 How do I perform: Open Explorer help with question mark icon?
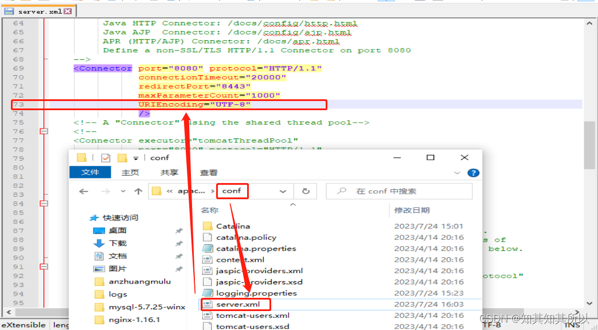[473, 173]
